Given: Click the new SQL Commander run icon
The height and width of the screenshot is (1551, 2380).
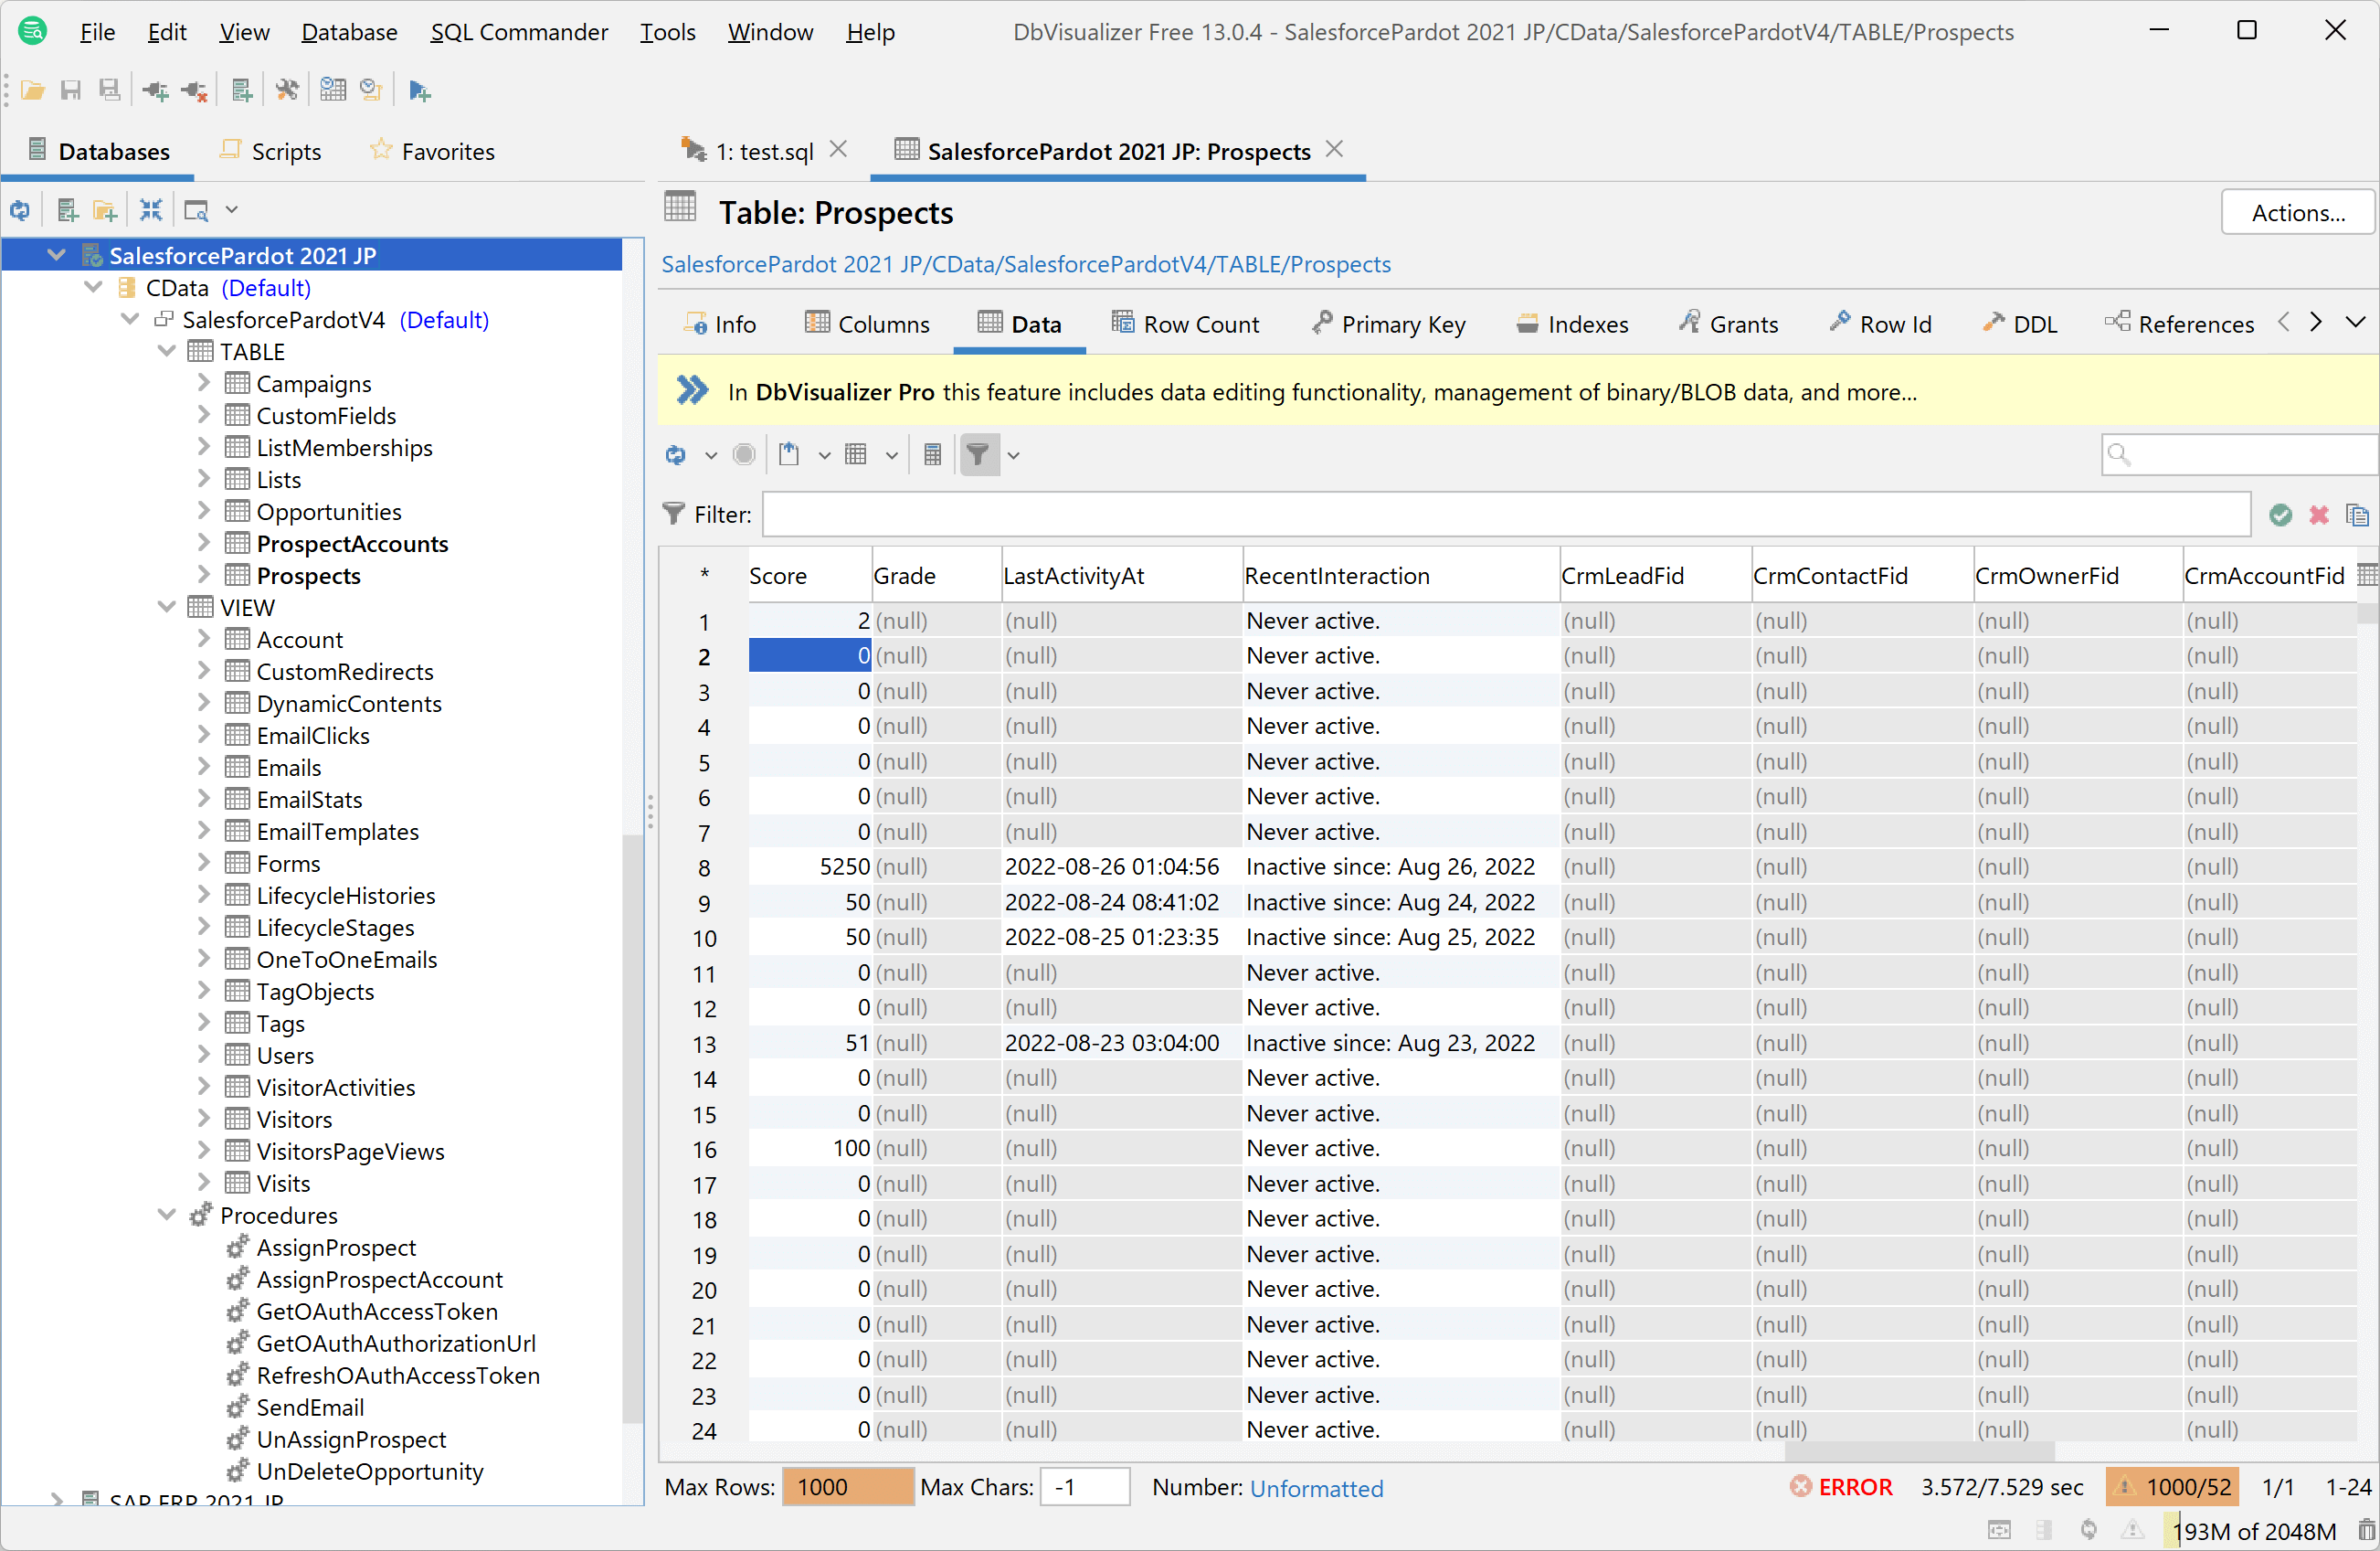Looking at the screenshot, I should click(420, 91).
